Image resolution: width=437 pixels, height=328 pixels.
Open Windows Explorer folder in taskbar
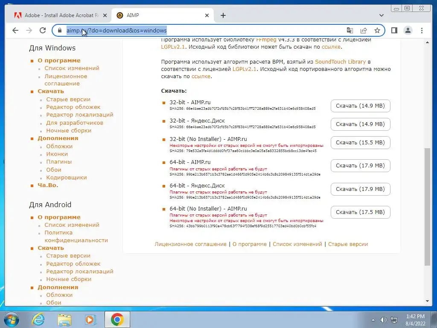tap(64, 319)
